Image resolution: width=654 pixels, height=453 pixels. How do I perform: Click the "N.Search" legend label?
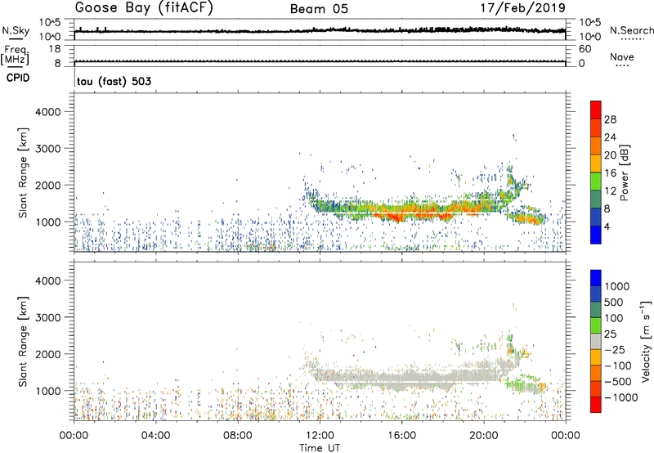tap(632, 30)
